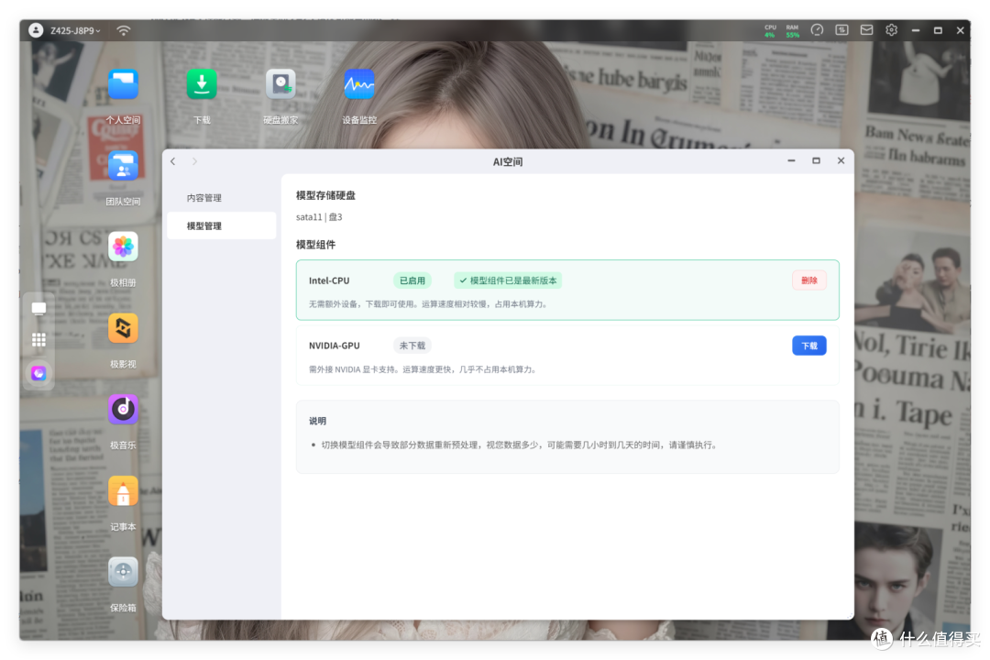Close the AI空间 window
This screenshot has height=660, width=990.
pos(841,161)
